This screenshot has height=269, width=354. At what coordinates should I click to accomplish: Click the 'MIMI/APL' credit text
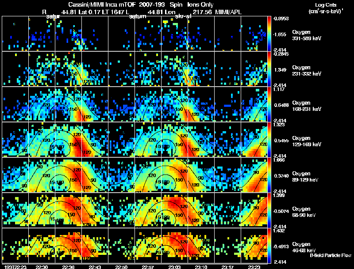tap(228, 12)
